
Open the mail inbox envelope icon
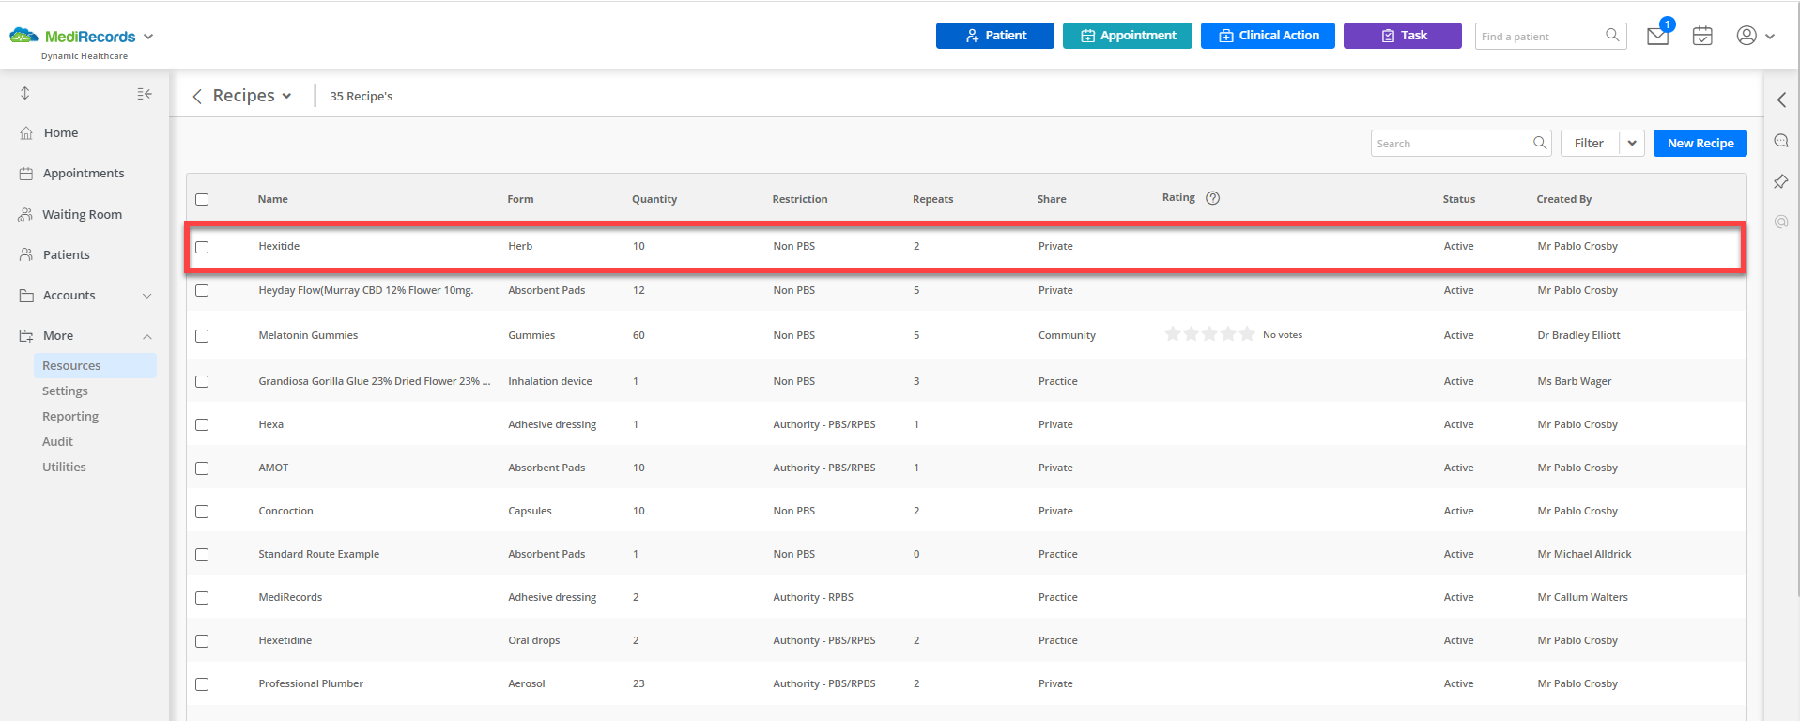(1657, 37)
